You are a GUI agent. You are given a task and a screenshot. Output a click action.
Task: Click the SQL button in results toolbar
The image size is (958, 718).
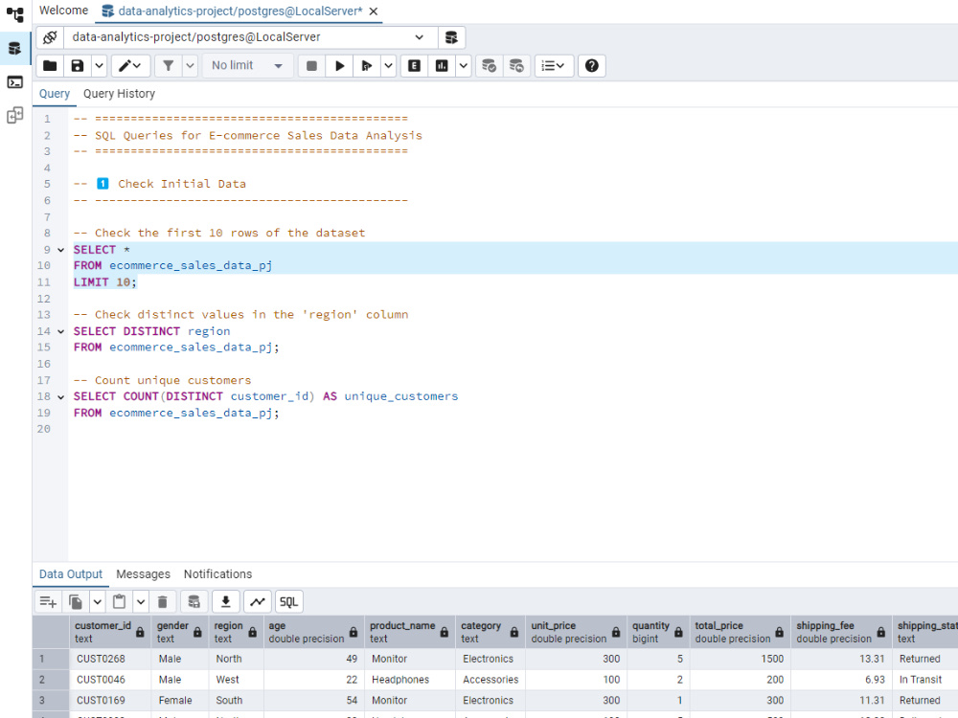289,602
